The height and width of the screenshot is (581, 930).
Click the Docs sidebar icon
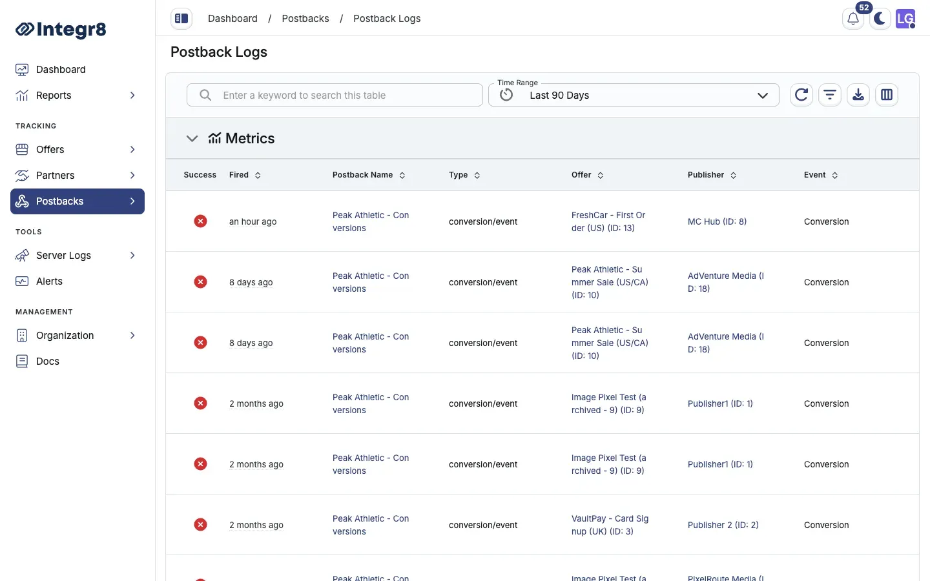[22, 362]
